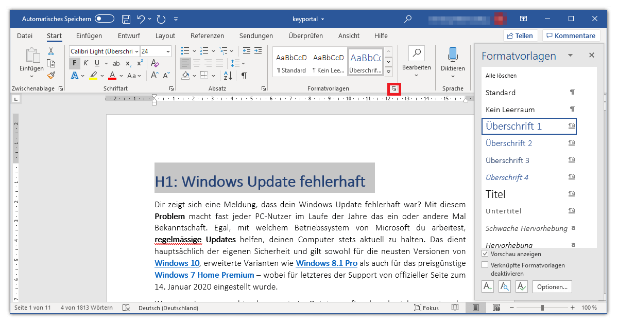The height and width of the screenshot is (324, 618).
Task: Click the Save floppy disk icon in the title bar
Action: (126, 19)
